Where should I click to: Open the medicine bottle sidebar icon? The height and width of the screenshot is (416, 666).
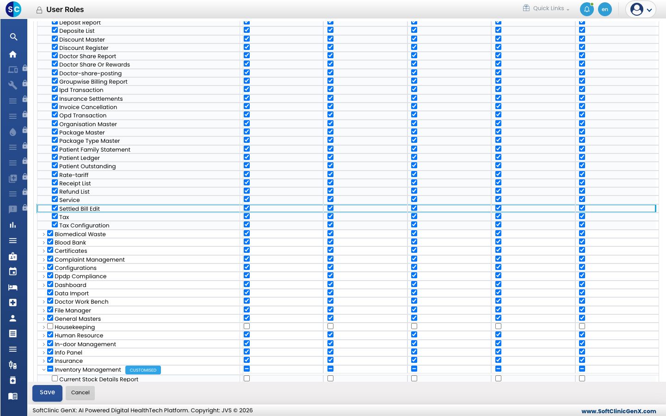tap(13, 380)
